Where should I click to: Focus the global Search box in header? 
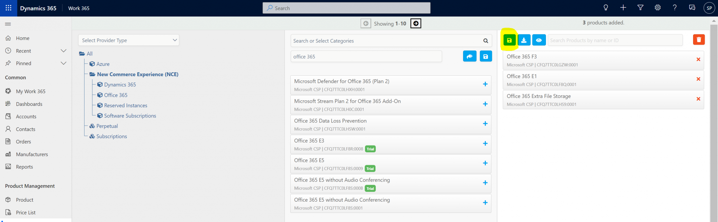pyautogui.click(x=346, y=8)
